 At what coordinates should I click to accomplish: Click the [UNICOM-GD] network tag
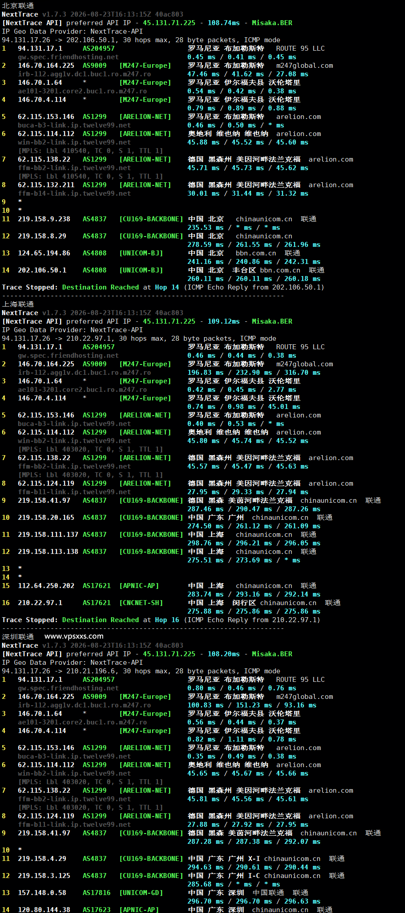point(141,893)
